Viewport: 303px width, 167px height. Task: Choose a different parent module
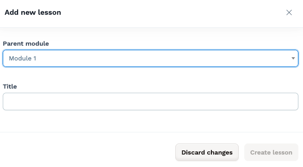point(150,59)
